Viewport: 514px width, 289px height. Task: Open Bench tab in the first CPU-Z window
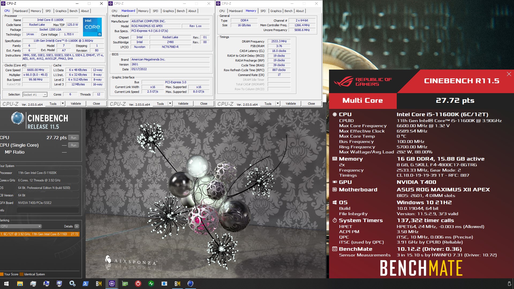pyautogui.click(x=73, y=11)
